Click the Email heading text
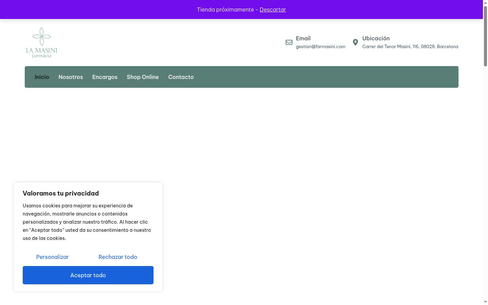This screenshot has height=305, width=488. tap(303, 38)
